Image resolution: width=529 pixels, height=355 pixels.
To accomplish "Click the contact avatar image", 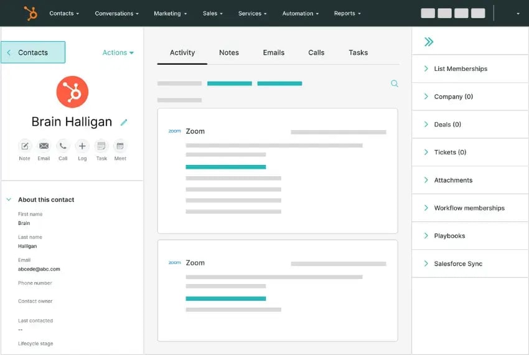I will pyautogui.click(x=72, y=92).
